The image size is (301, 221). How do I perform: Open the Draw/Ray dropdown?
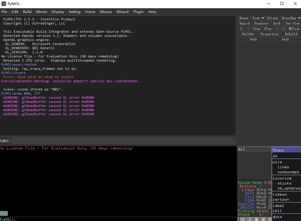point(291,18)
